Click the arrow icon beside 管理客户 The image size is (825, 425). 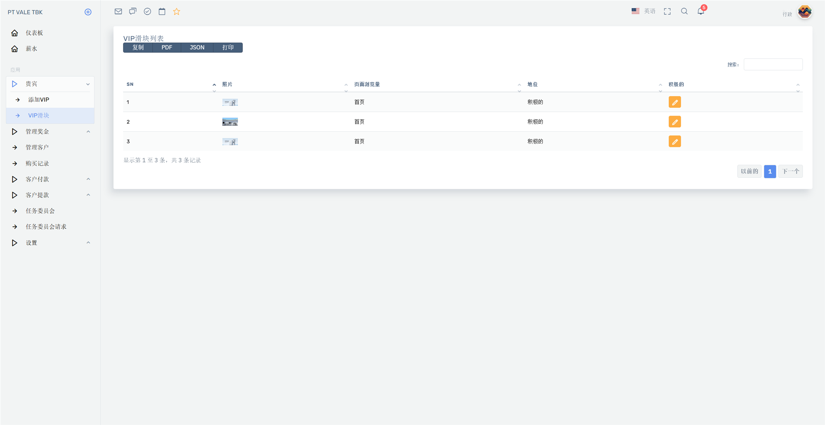[x=15, y=147]
